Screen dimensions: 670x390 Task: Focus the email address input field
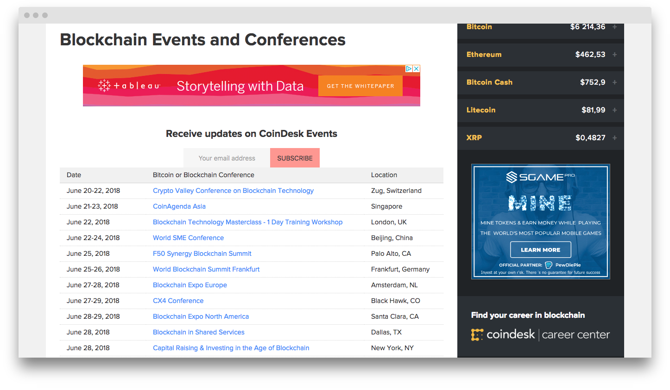point(227,158)
